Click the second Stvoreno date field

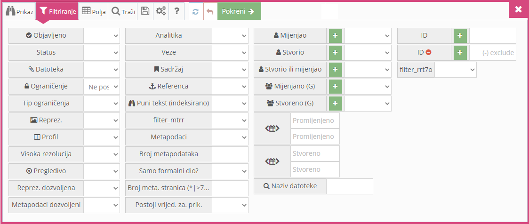pos(315,169)
